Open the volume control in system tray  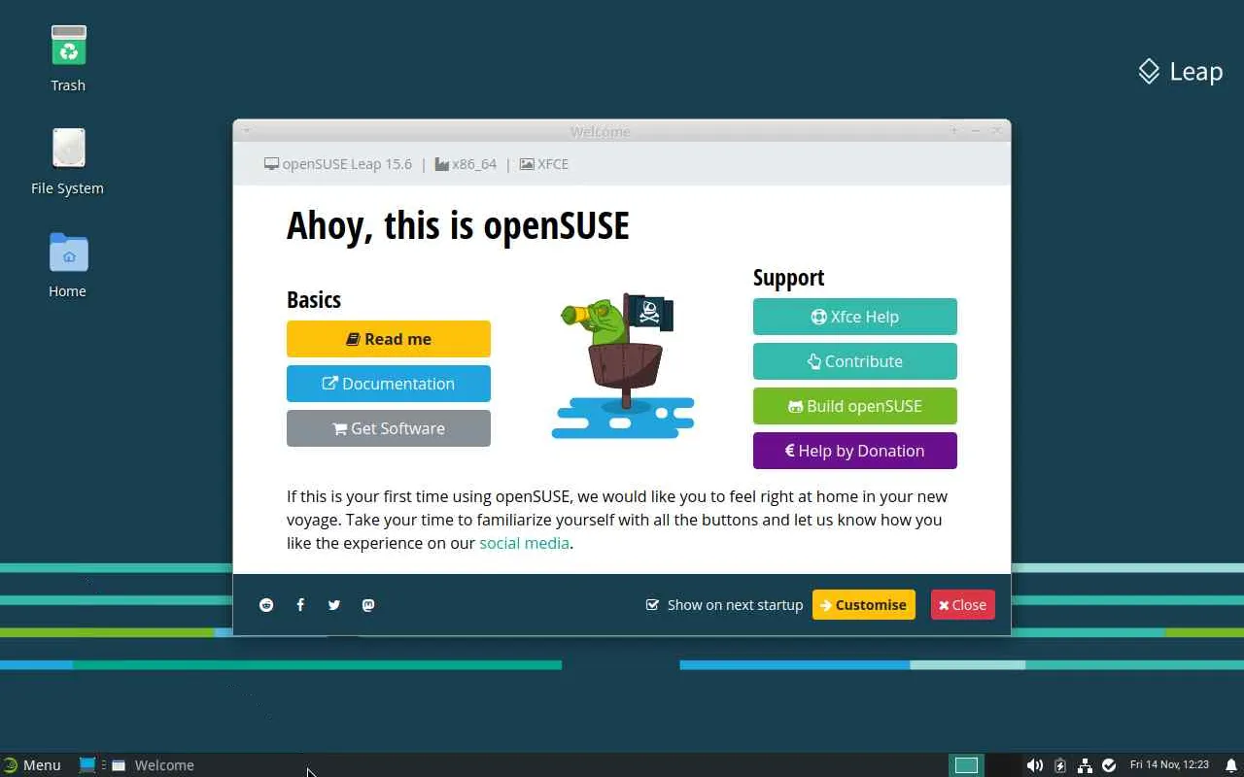pos(1035,765)
